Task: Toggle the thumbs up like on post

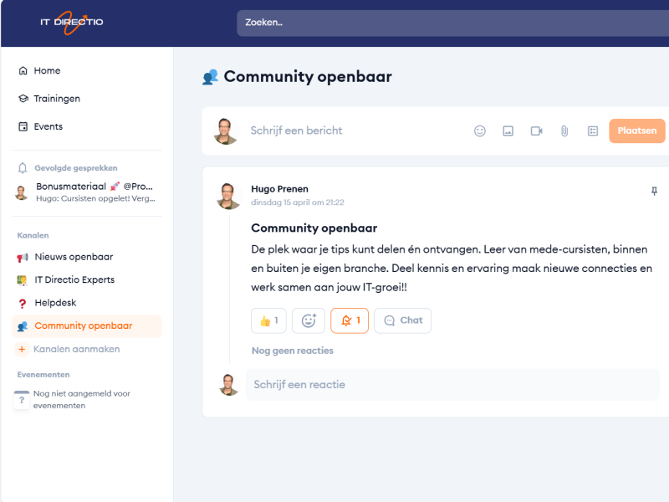Action: [x=268, y=320]
